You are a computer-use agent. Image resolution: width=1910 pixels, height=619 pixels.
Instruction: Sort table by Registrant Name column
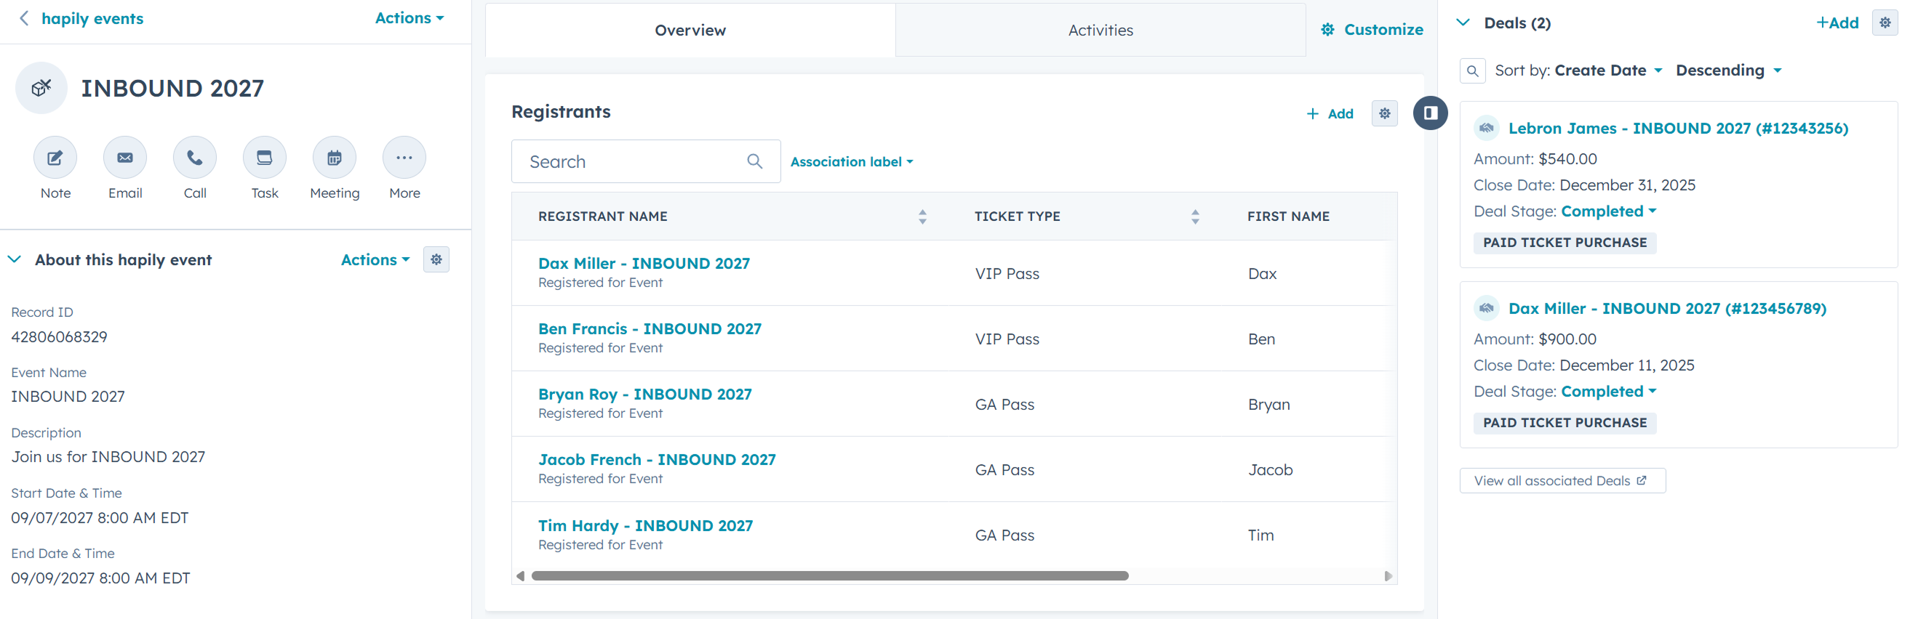[x=922, y=217]
